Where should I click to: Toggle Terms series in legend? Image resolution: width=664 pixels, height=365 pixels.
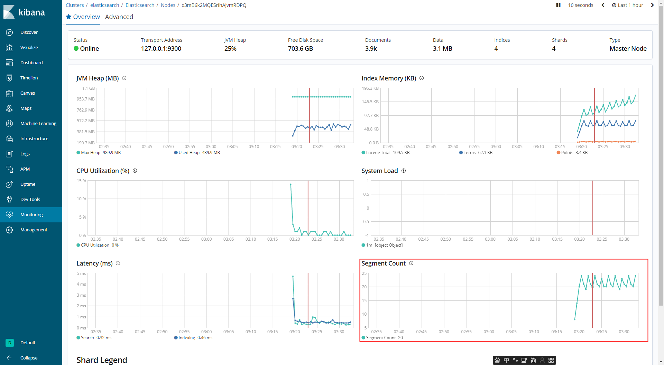(x=476, y=153)
